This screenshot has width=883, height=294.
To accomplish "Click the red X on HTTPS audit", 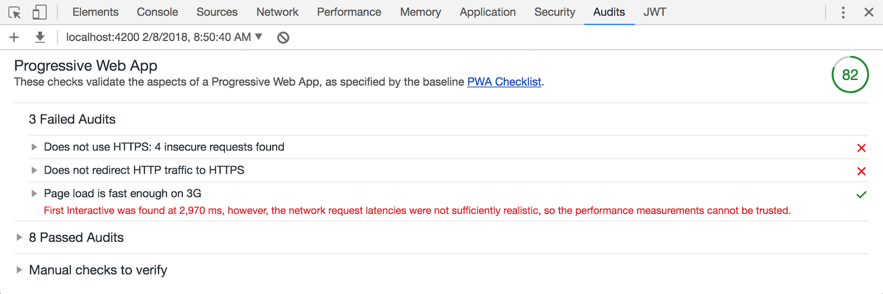I will coord(861,148).
